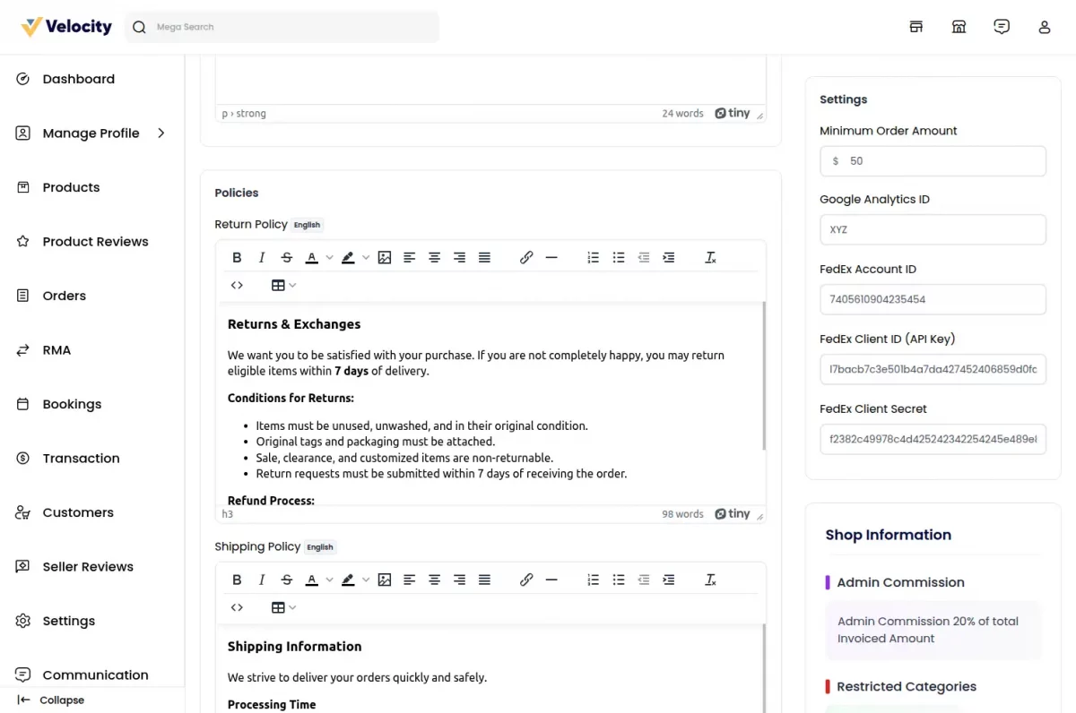Increase indent in Return Policy editor

point(669,257)
